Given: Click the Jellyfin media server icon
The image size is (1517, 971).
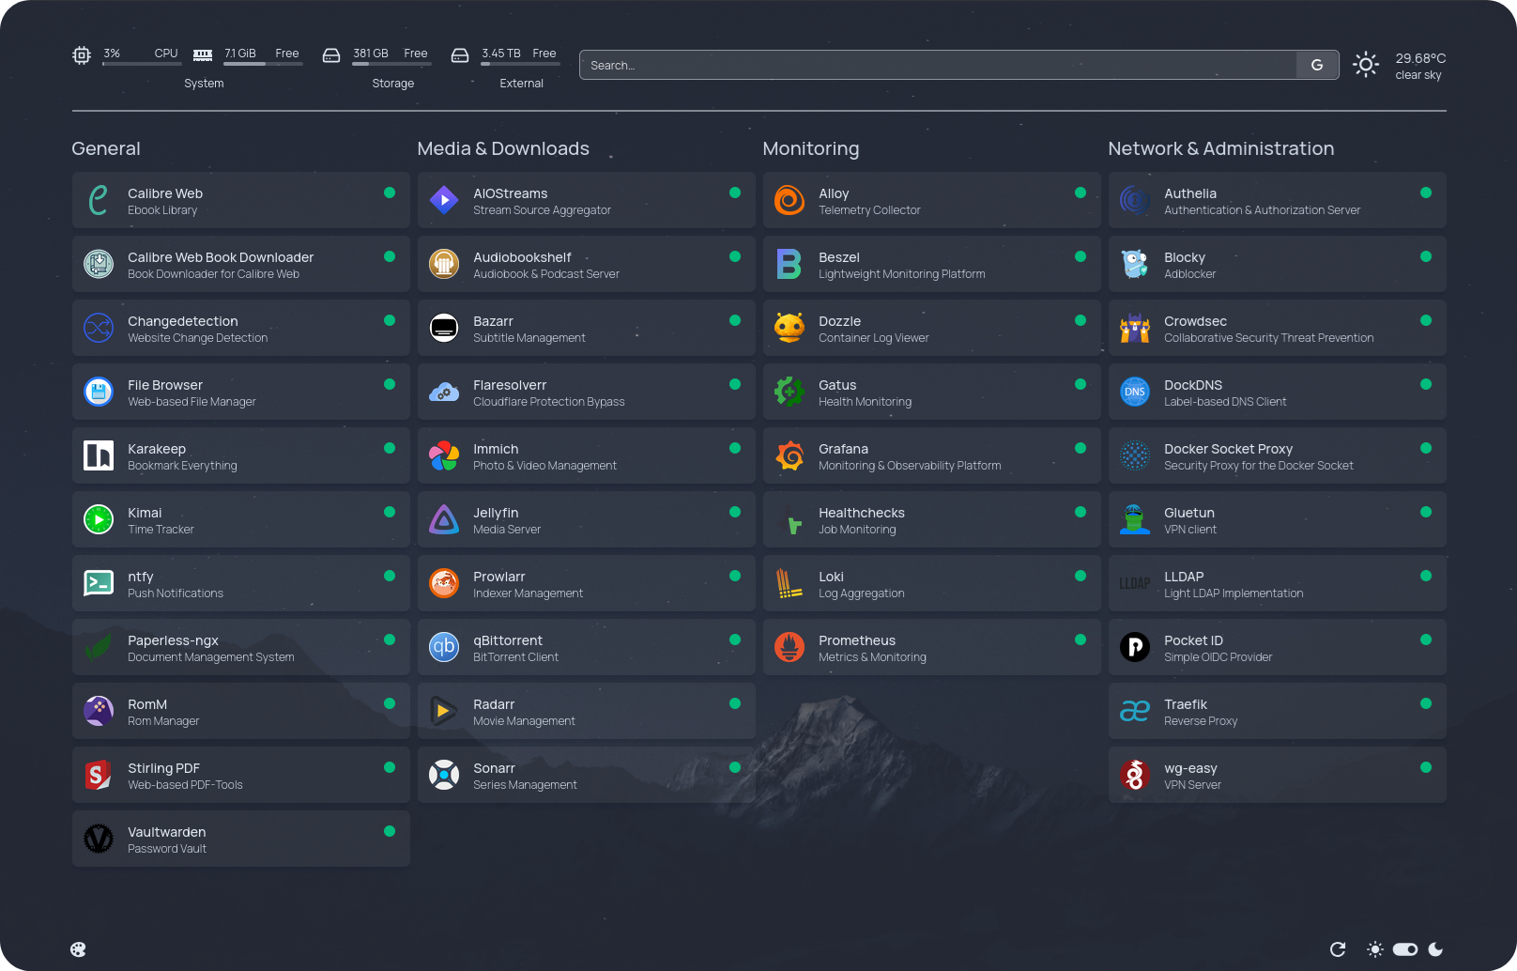Looking at the screenshot, I should 443,519.
